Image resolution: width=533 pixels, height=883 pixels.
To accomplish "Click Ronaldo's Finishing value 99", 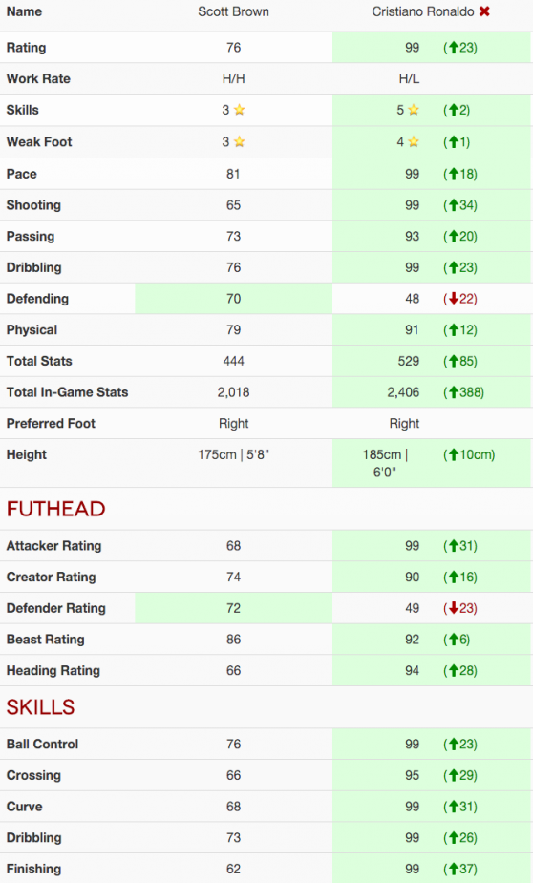I will [412, 869].
